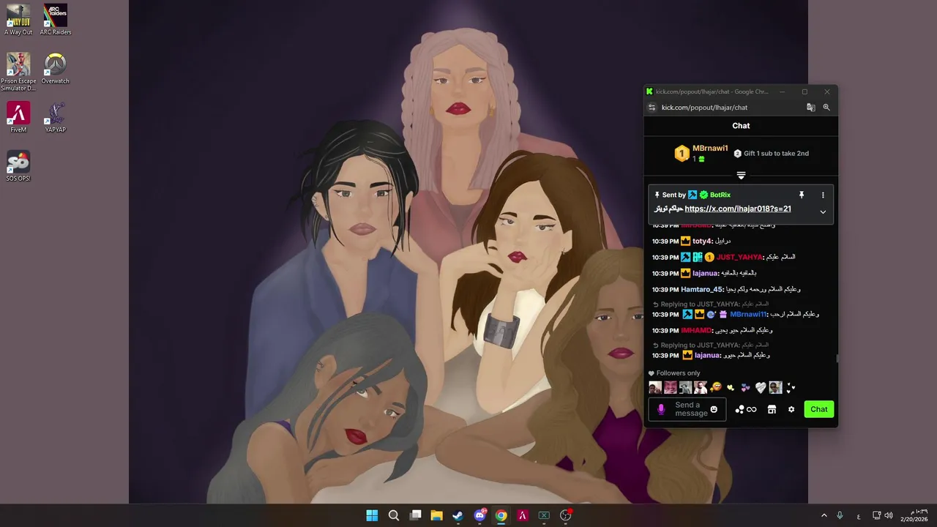Image resolution: width=937 pixels, height=527 pixels.
Task: Click the chat scrollbar thumb
Action: [x=837, y=358]
